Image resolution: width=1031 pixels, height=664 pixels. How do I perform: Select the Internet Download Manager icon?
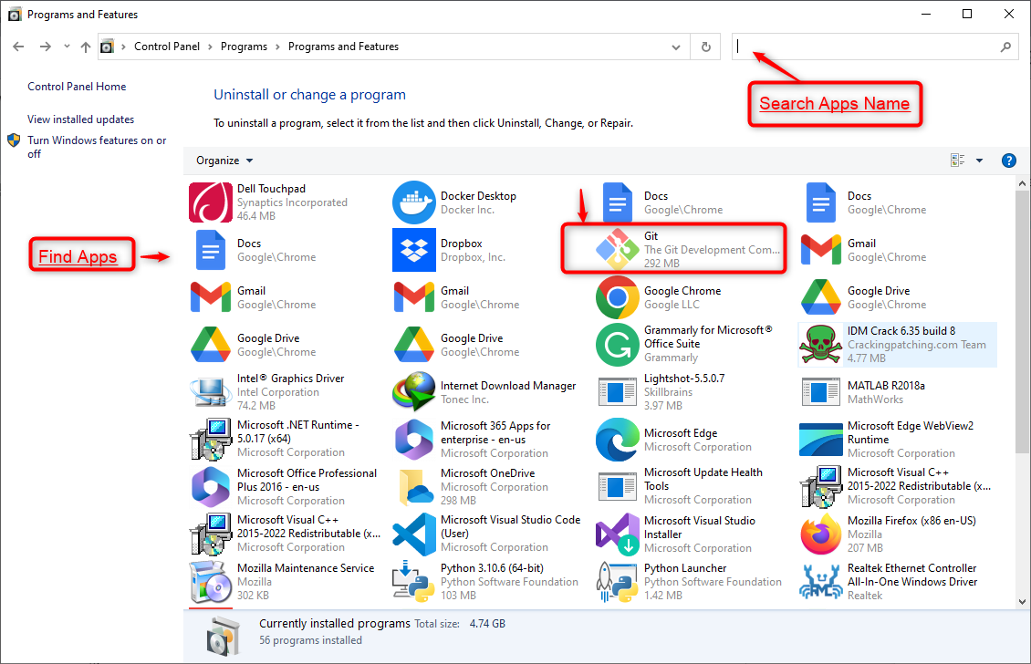[413, 392]
